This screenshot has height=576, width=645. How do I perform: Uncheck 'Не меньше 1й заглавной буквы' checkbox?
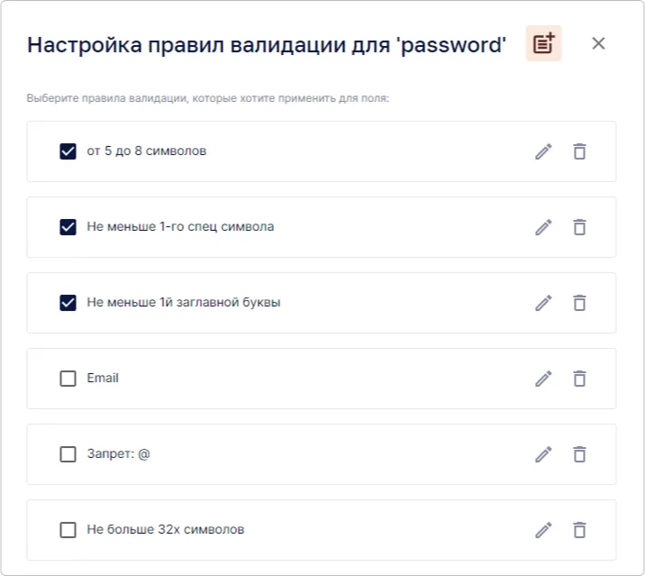click(68, 303)
